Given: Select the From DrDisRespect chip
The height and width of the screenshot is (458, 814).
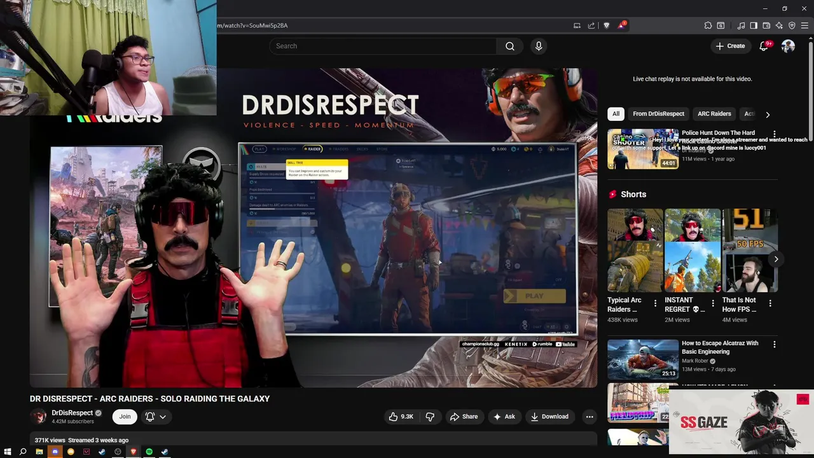Looking at the screenshot, I should [658, 114].
